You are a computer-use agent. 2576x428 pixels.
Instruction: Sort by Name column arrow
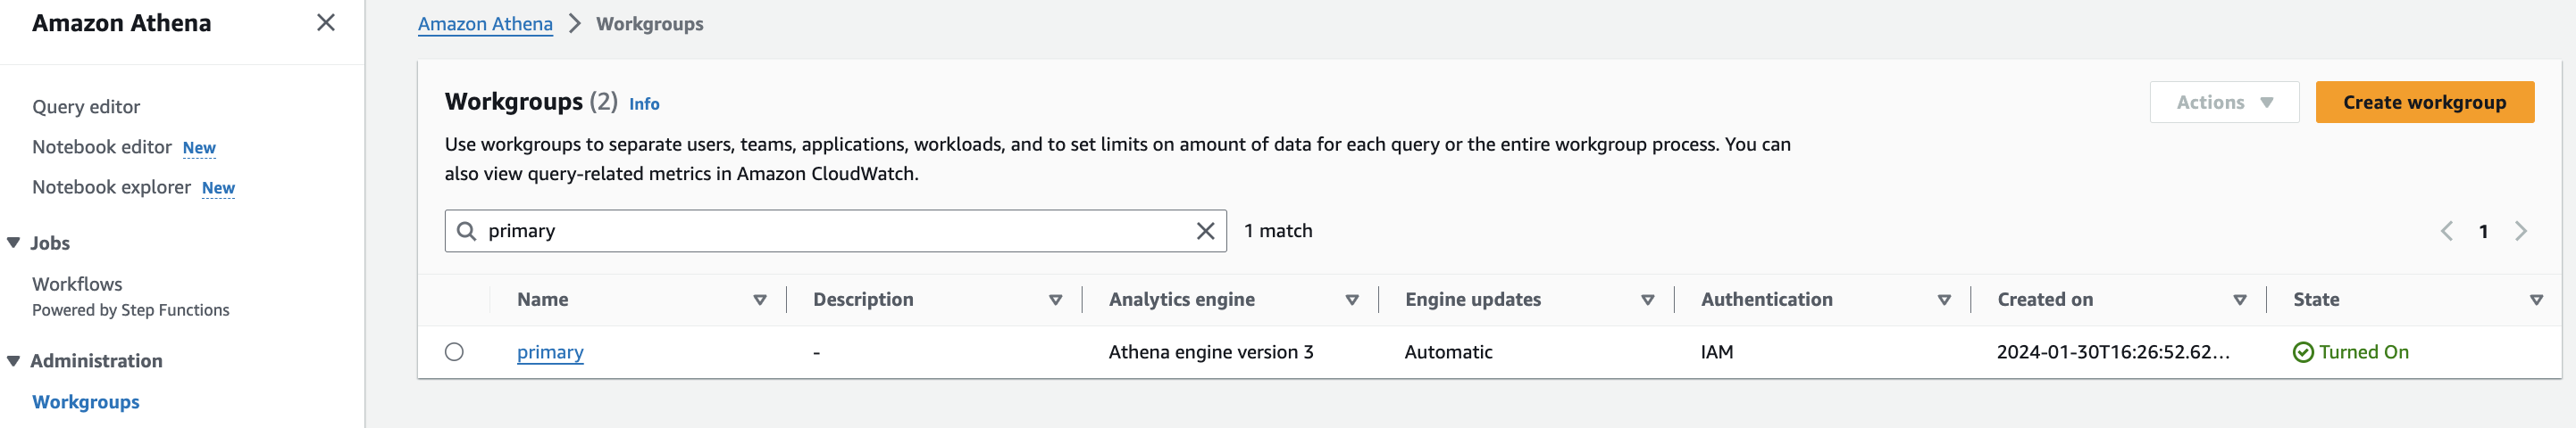[760, 300]
